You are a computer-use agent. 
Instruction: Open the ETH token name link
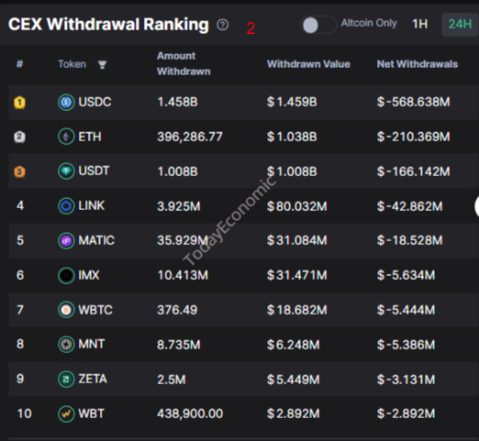click(90, 137)
